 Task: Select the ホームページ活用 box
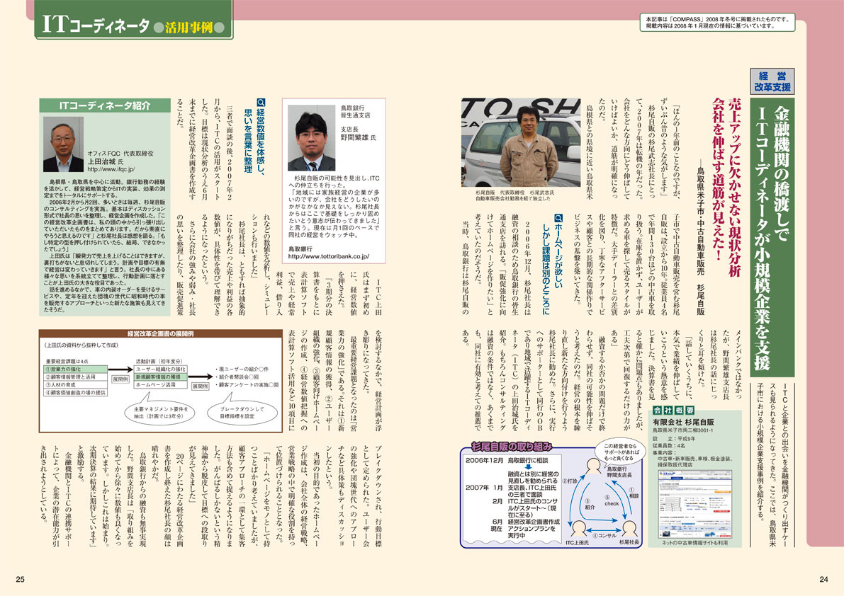click(161, 385)
